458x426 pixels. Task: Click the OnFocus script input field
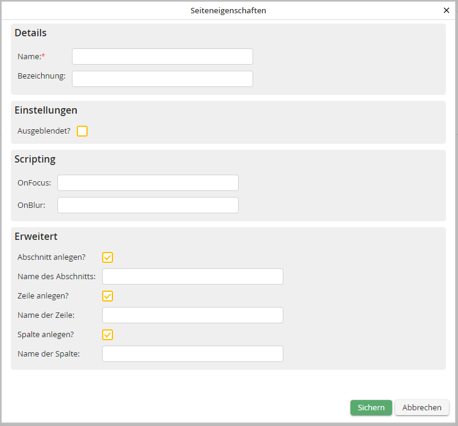pyautogui.click(x=147, y=183)
